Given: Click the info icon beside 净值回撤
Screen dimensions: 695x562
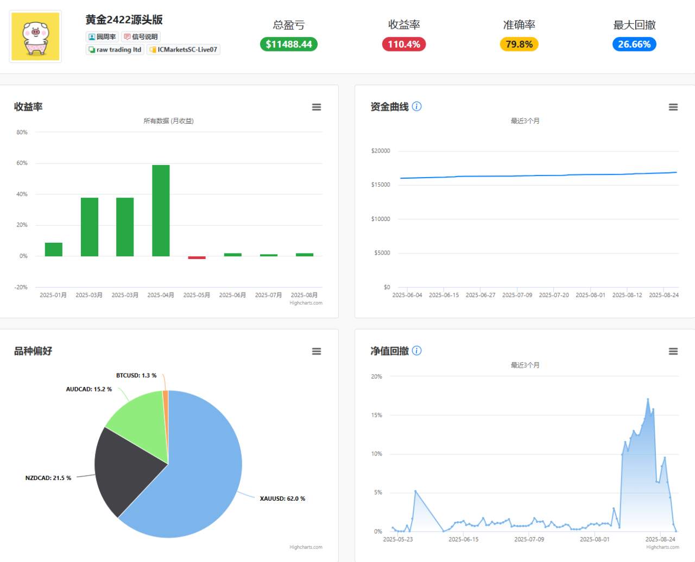Looking at the screenshot, I should [x=416, y=351].
